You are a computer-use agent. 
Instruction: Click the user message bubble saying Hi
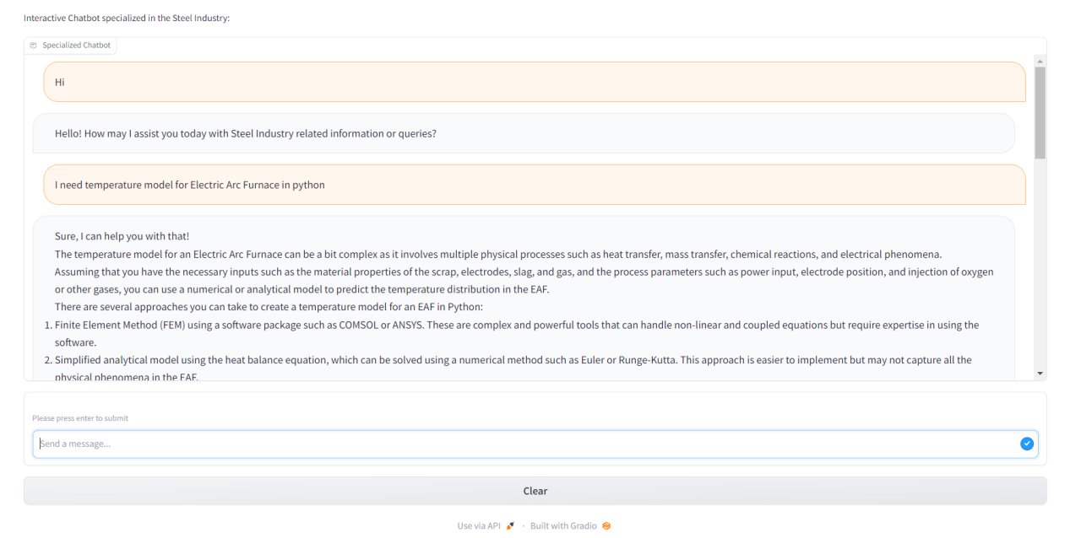(x=535, y=82)
